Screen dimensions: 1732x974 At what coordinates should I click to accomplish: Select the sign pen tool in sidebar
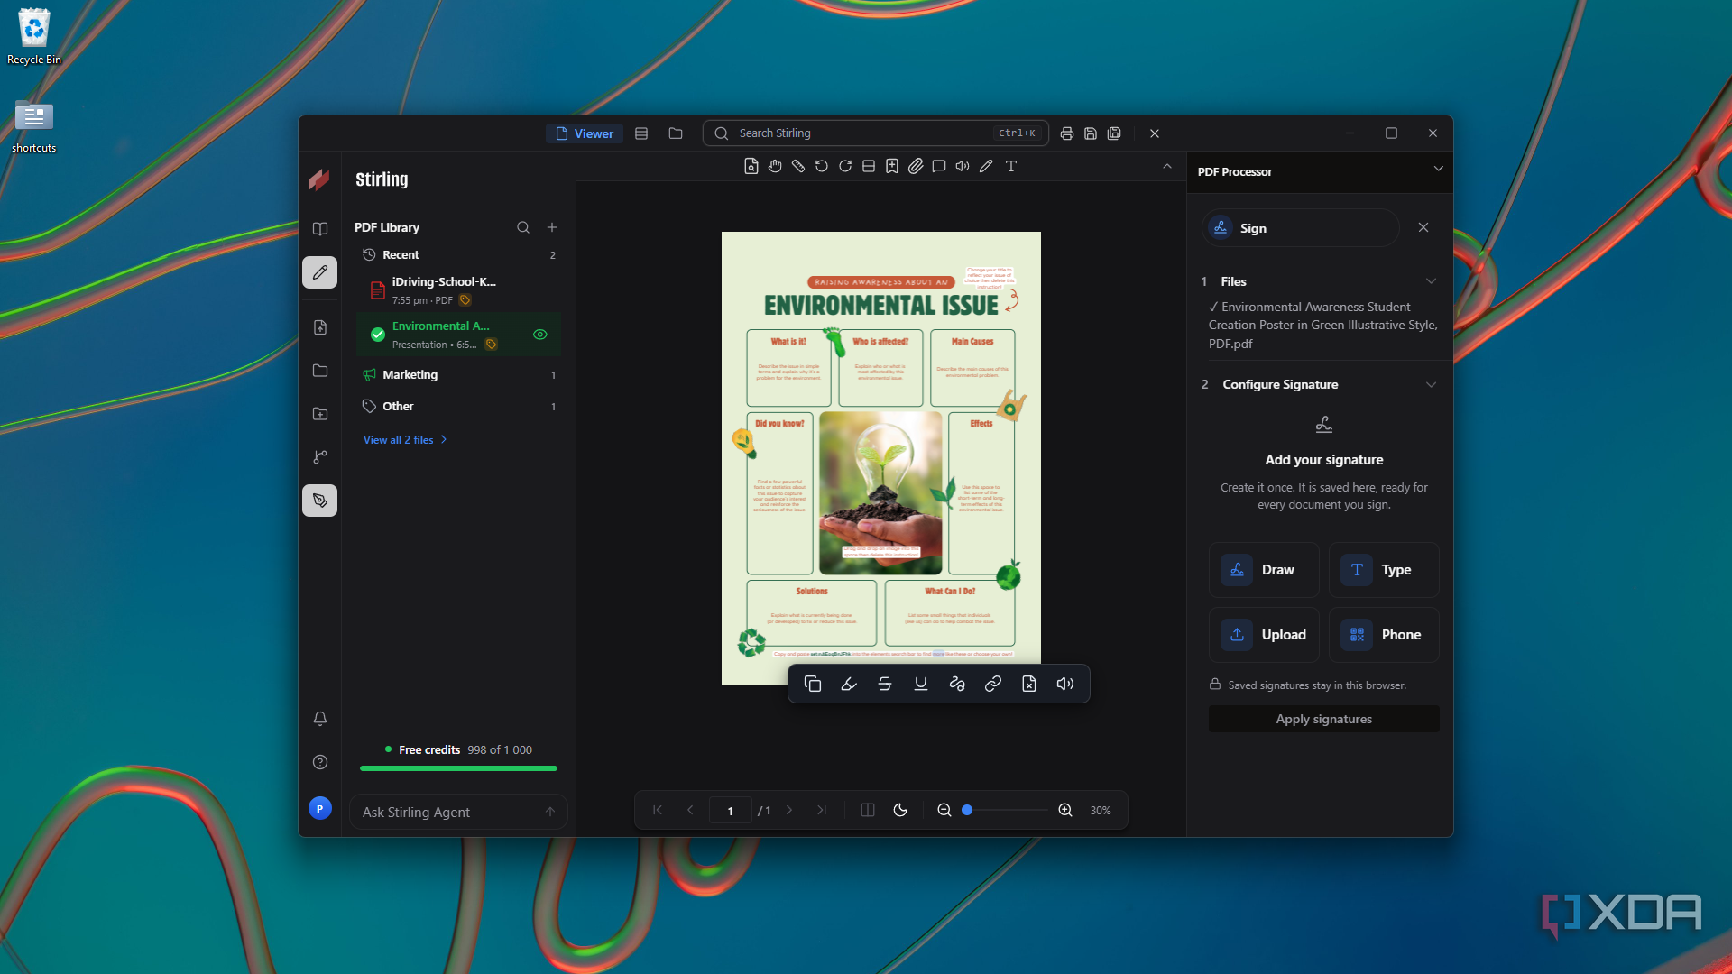click(320, 501)
